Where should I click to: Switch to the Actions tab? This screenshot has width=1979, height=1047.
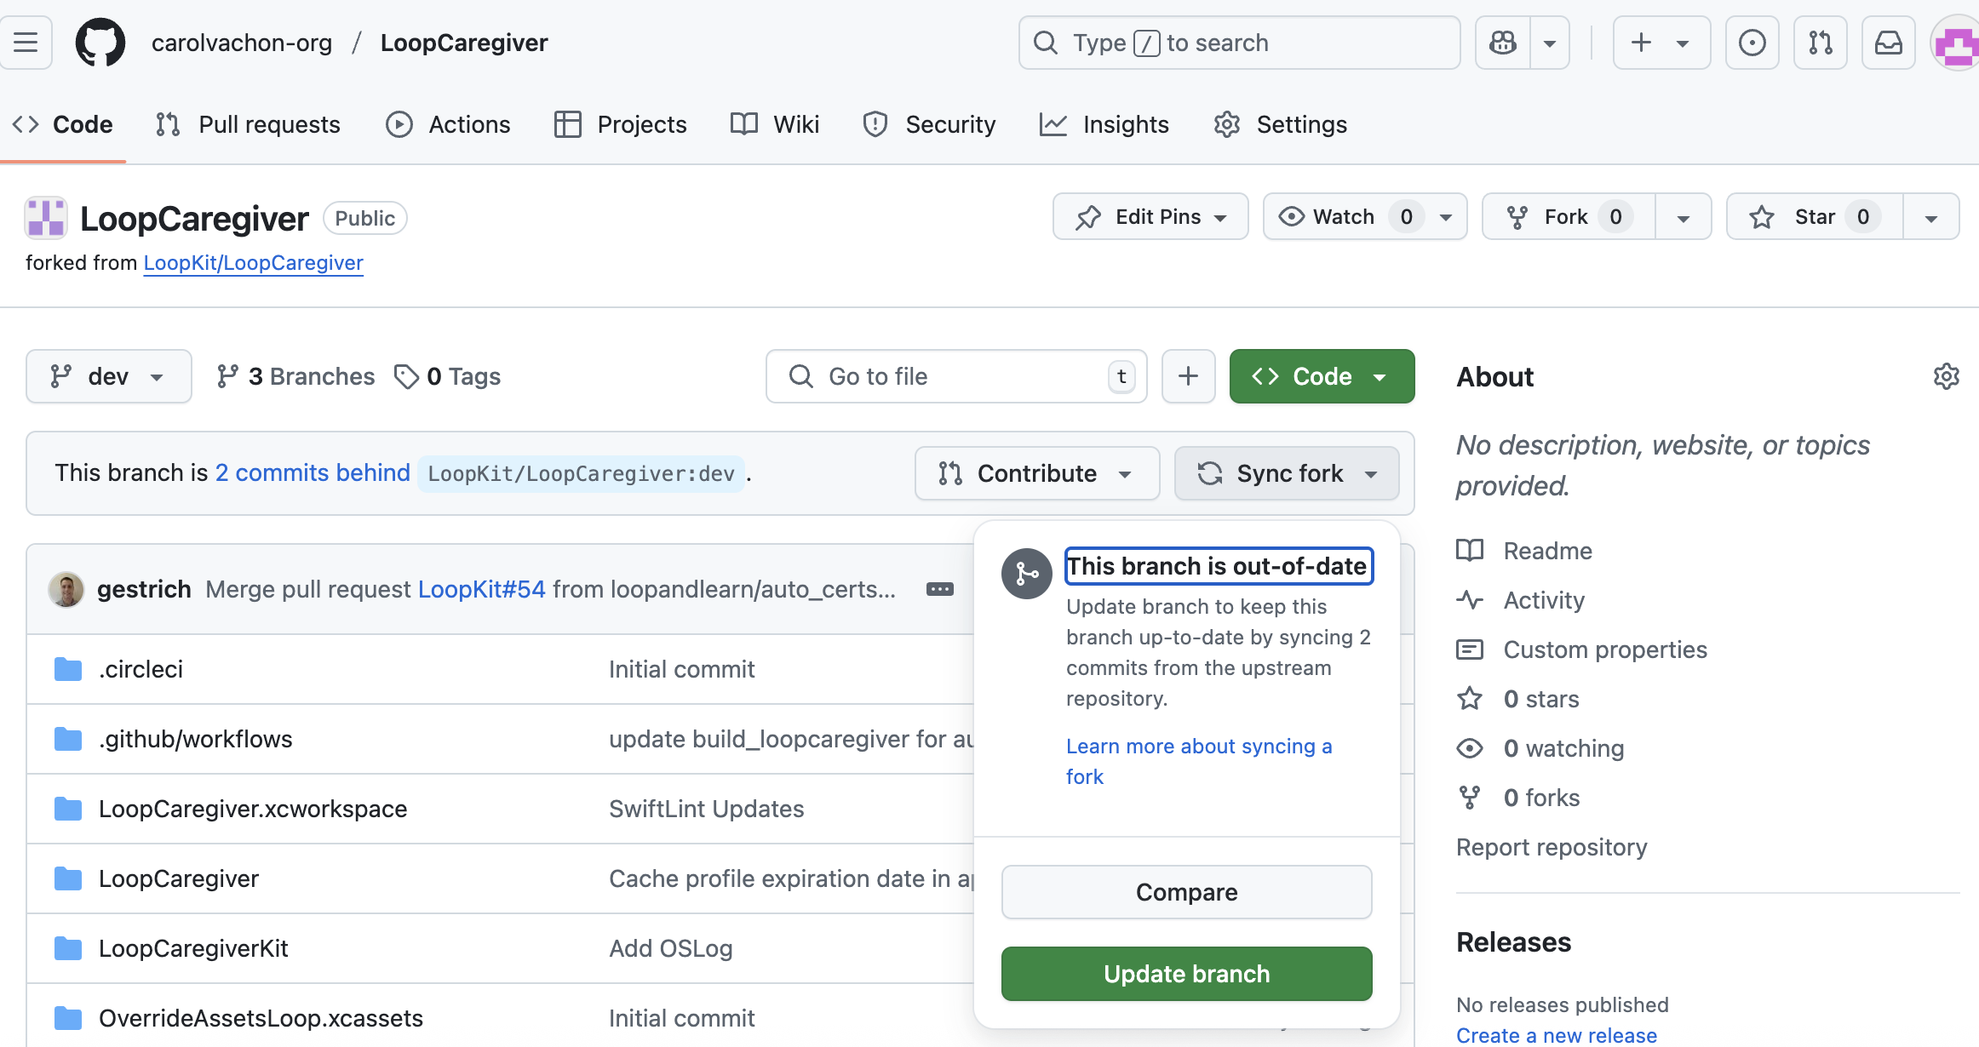[x=448, y=124]
